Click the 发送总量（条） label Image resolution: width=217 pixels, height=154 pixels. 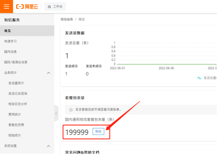click(x=77, y=43)
